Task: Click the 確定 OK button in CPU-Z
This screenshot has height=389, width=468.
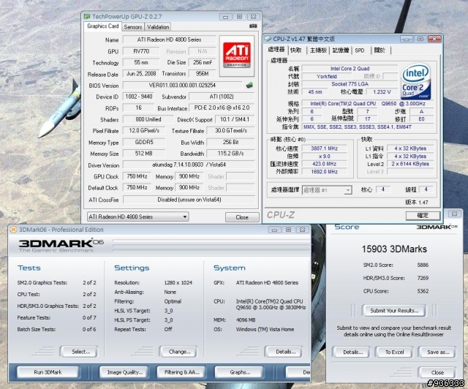Action: coord(423,215)
